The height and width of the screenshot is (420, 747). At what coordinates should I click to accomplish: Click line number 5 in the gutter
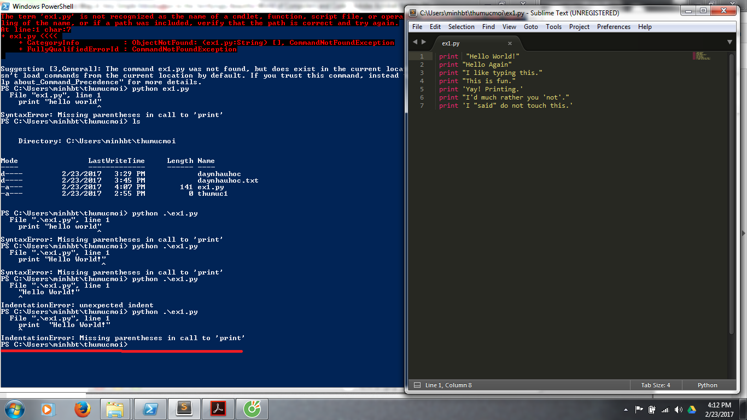(422, 89)
